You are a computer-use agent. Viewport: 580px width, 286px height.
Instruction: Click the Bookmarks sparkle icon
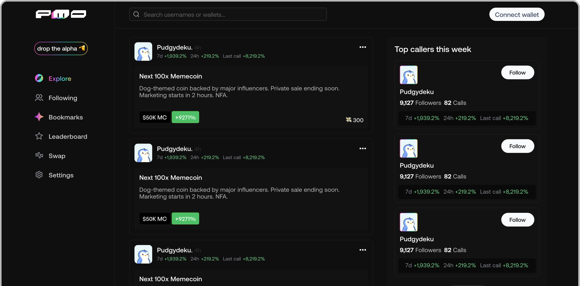click(x=39, y=117)
